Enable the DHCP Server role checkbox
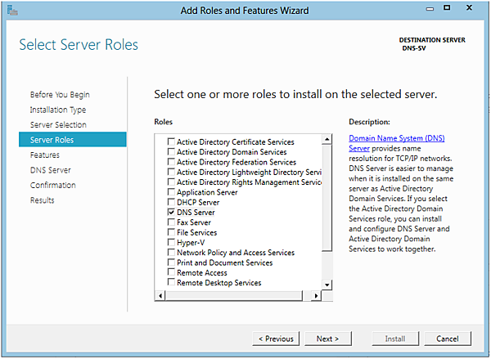 pos(171,202)
